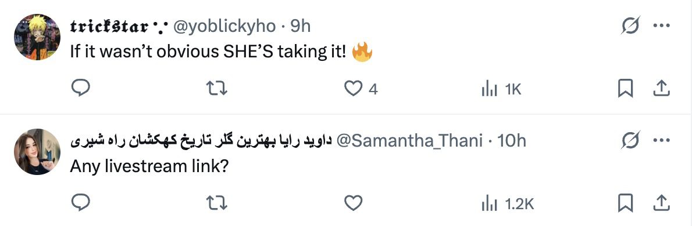Image resolution: width=692 pixels, height=226 pixels.
Task: Share trickstar's tweet
Action: click(x=661, y=89)
